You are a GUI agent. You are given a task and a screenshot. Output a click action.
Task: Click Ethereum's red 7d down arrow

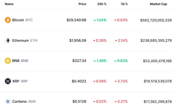[x=116, y=41]
